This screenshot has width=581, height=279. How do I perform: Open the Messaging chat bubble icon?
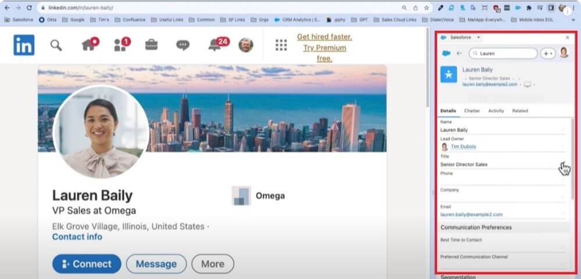click(183, 45)
